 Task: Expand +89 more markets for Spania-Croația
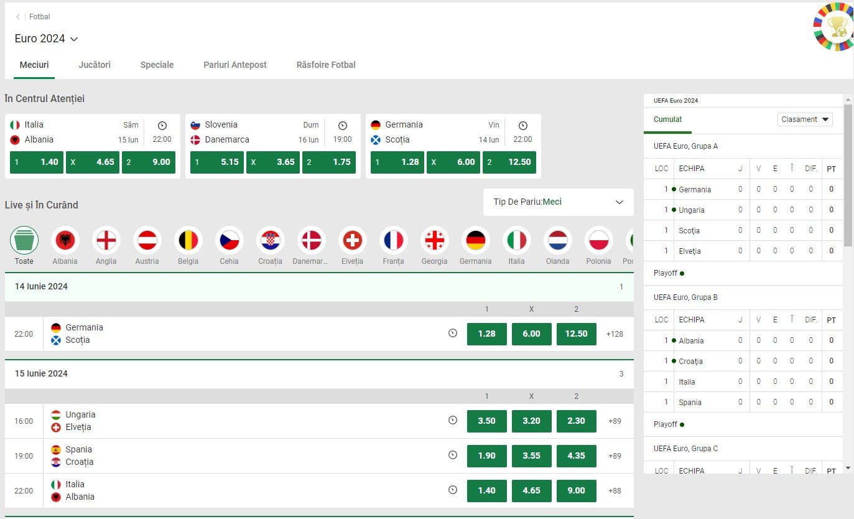pyautogui.click(x=615, y=456)
